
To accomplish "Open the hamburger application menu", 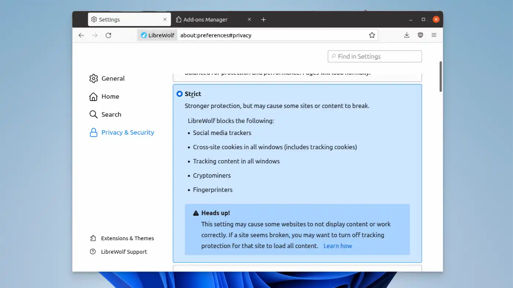I will (434, 35).
